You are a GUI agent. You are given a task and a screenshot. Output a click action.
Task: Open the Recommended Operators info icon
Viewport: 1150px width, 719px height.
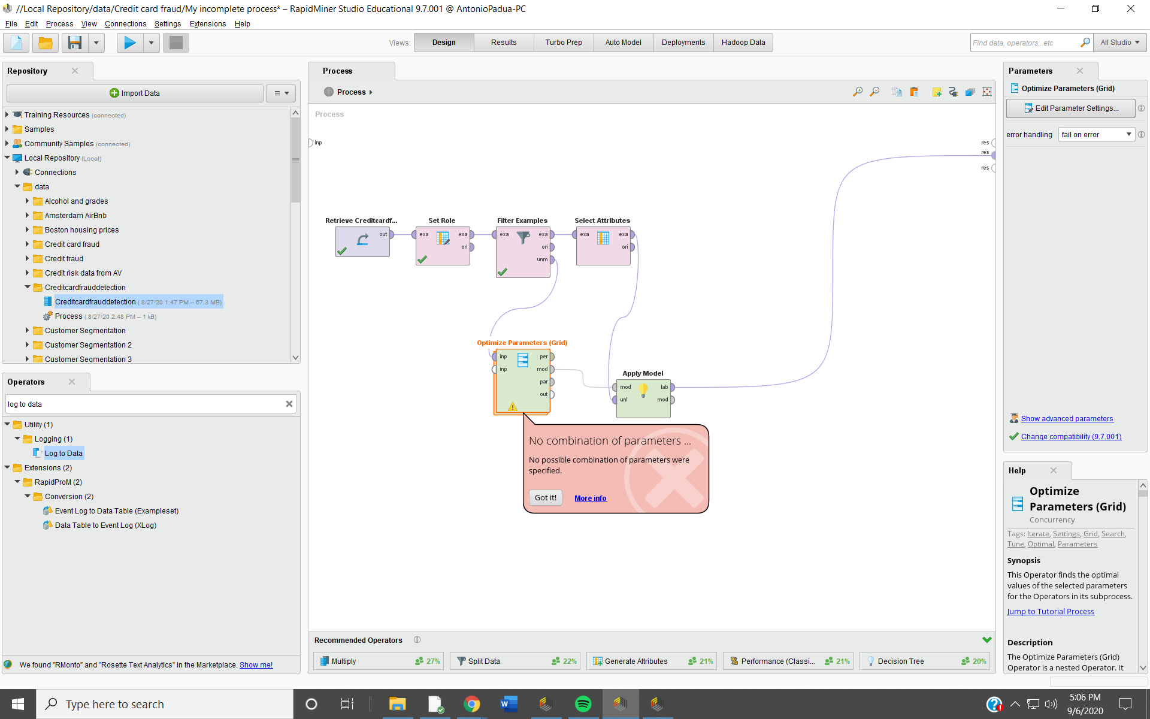click(417, 640)
